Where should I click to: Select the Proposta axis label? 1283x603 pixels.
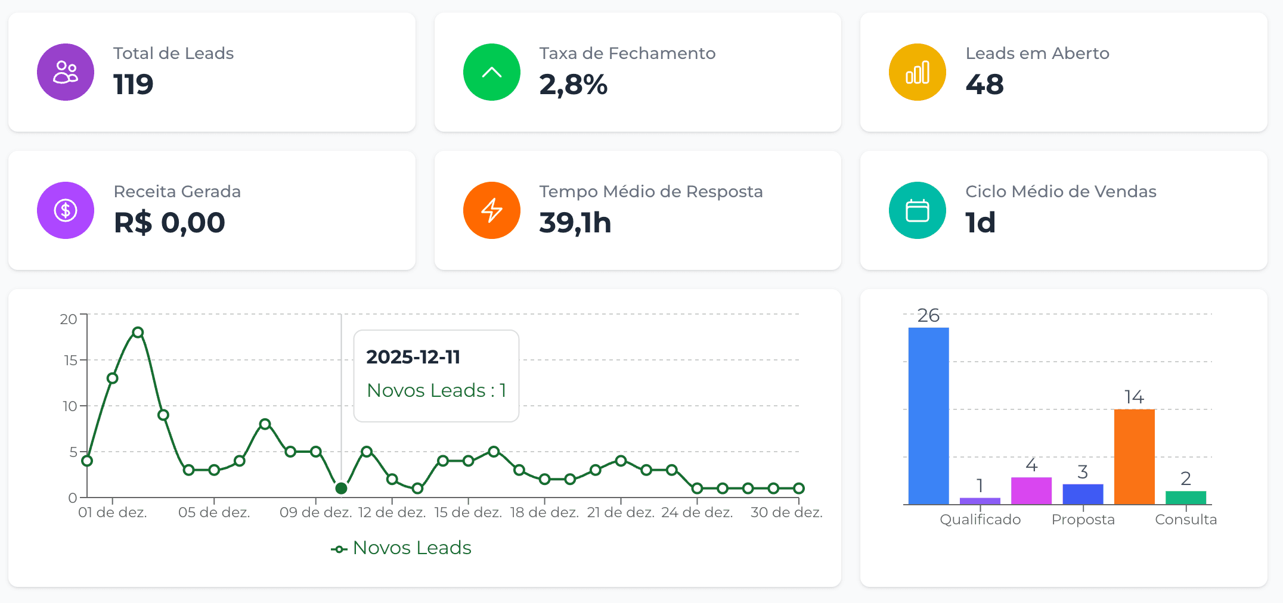(x=1083, y=519)
